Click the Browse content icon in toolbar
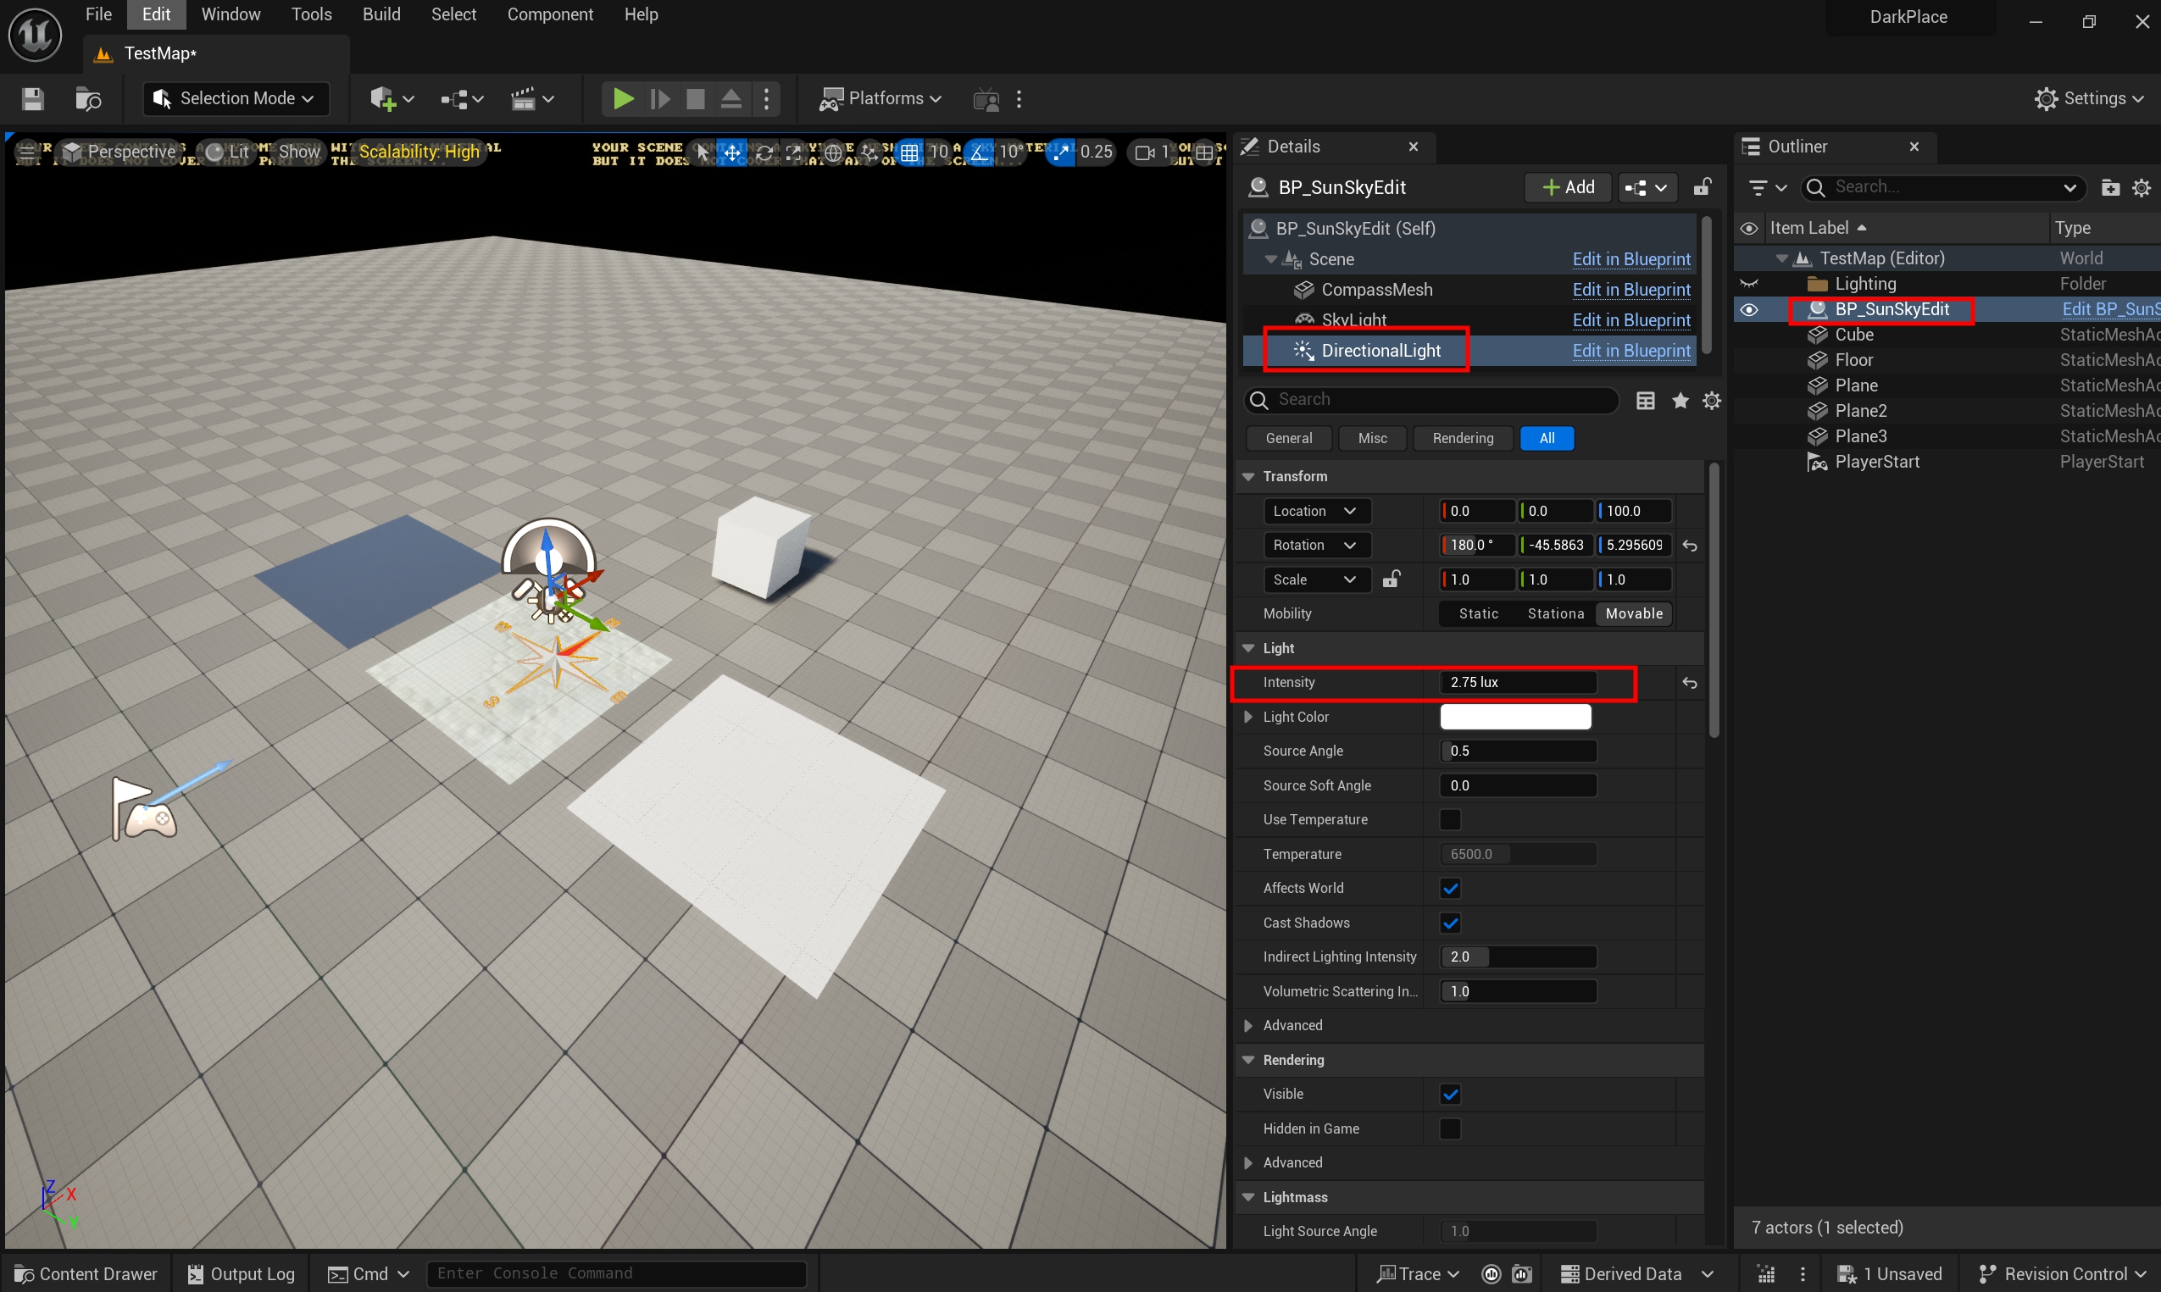The image size is (2161, 1292). click(88, 99)
